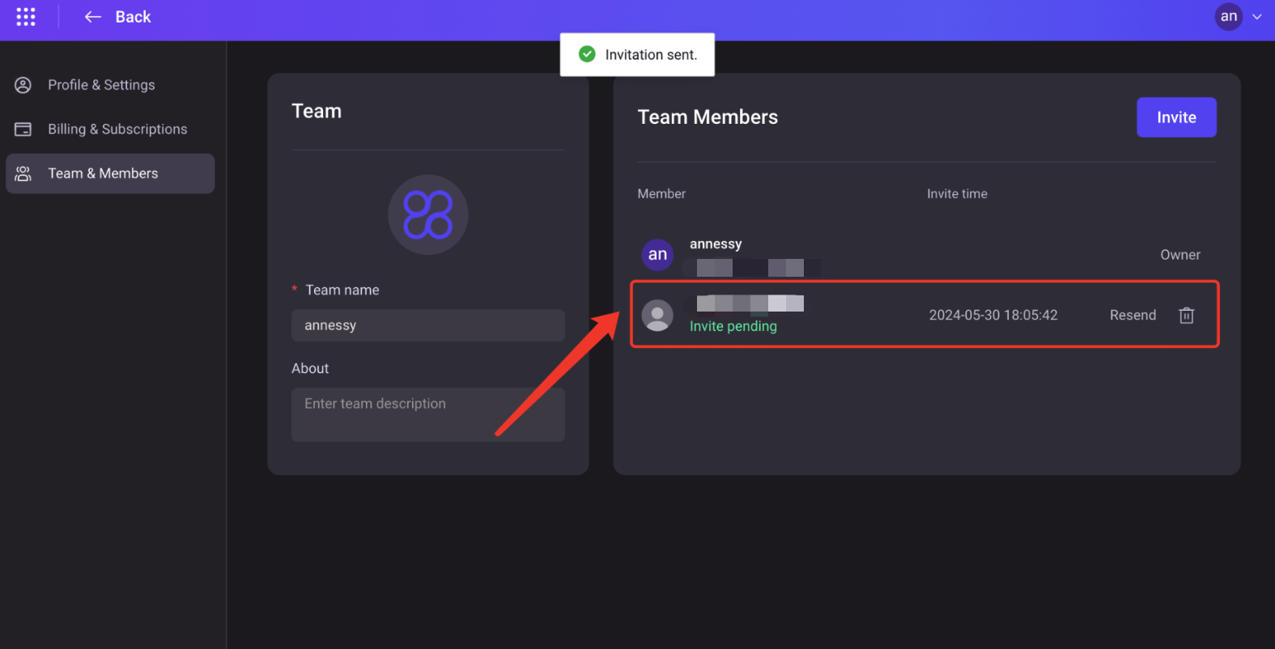Open Billing & Subscriptions section
The height and width of the screenshot is (649, 1275).
pyautogui.click(x=110, y=129)
